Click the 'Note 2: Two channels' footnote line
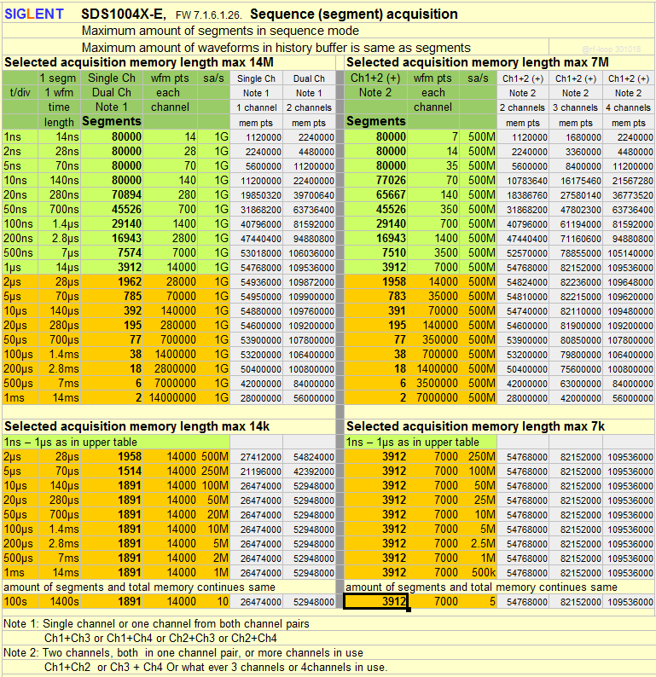656x677 pixels. [183, 652]
